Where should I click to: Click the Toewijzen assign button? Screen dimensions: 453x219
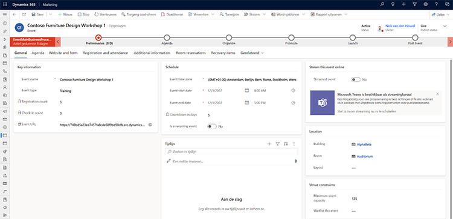coord(229,15)
